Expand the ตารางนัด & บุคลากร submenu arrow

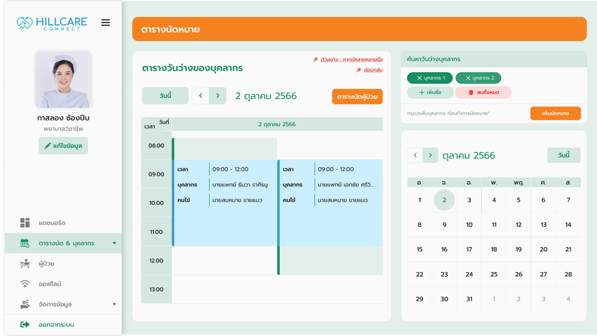[114, 243]
